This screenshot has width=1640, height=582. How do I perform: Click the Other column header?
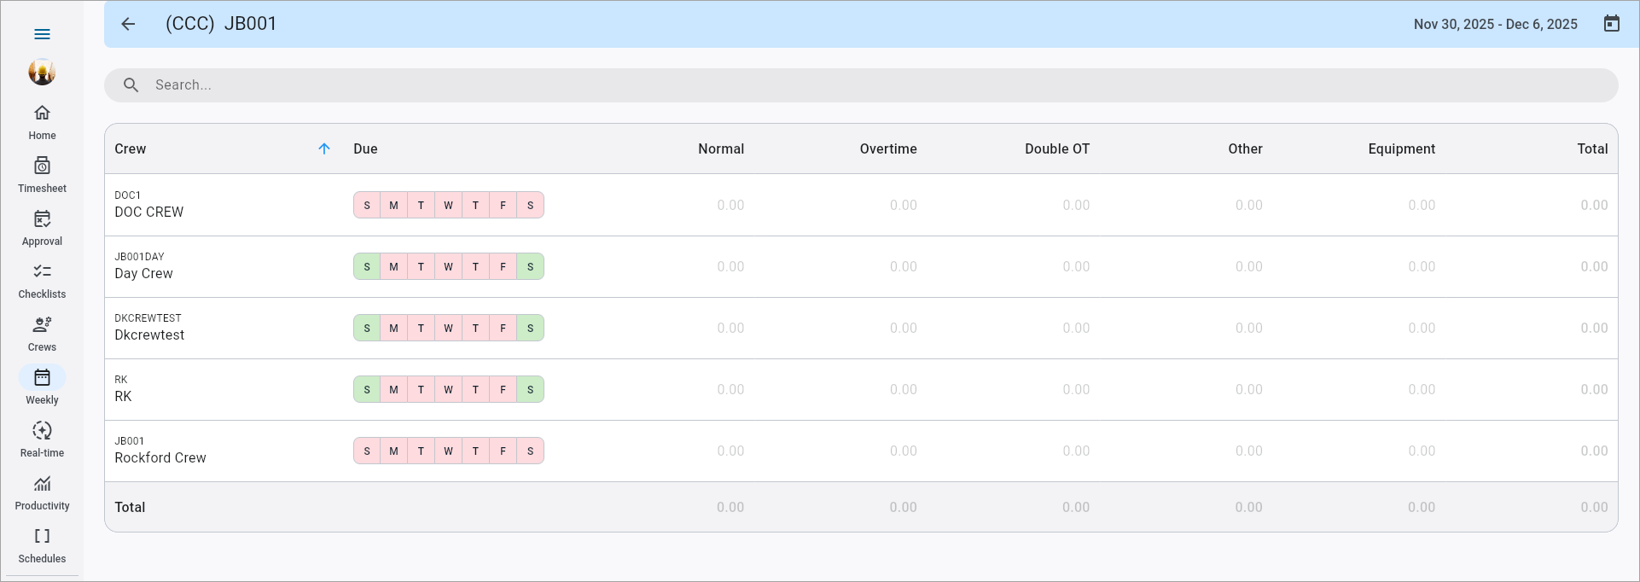point(1245,148)
